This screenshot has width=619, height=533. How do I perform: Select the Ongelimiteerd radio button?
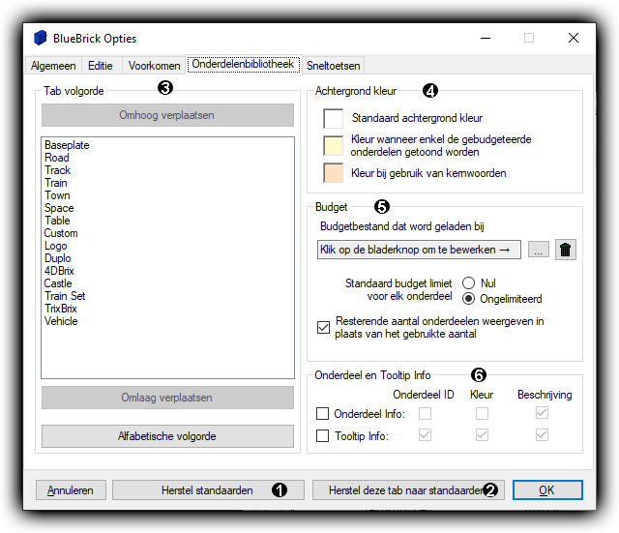[x=468, y=299]
